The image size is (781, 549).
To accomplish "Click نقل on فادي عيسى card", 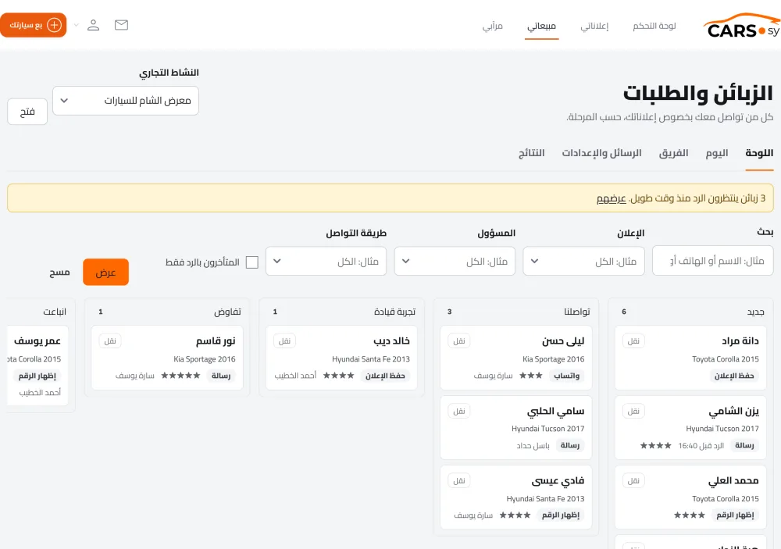I will click(458, 481).
